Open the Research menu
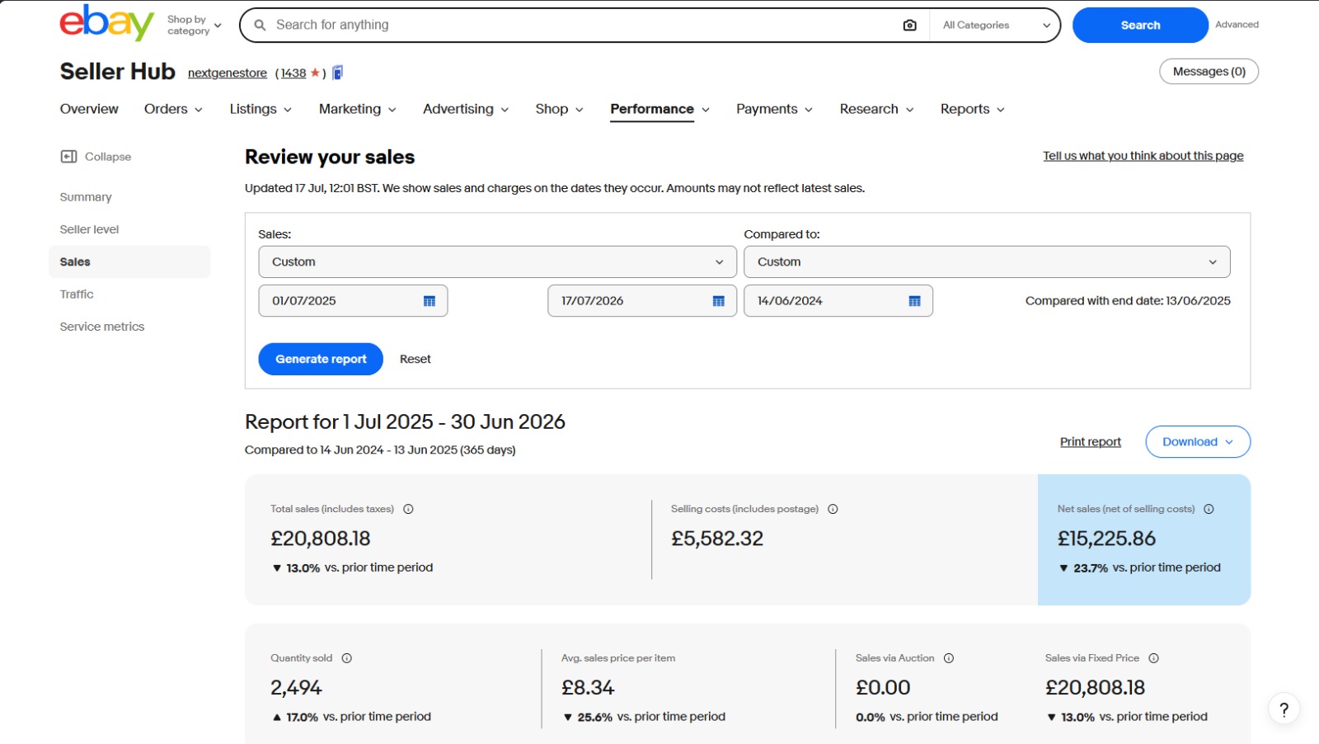1319x744 pixels. coord(876,109)
